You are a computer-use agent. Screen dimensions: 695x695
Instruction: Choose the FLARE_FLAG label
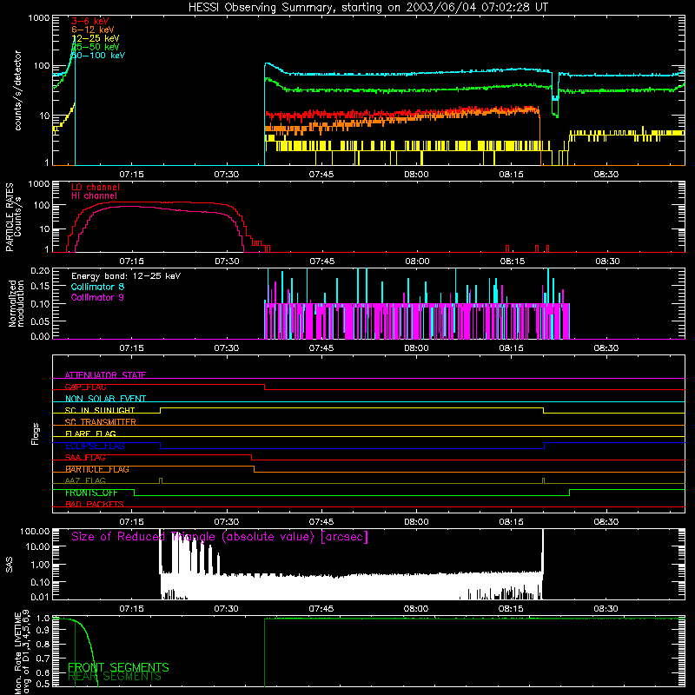coord(90,434)
